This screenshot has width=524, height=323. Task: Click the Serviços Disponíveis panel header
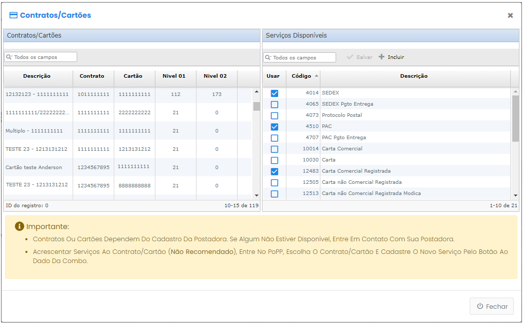coord(390,36)
